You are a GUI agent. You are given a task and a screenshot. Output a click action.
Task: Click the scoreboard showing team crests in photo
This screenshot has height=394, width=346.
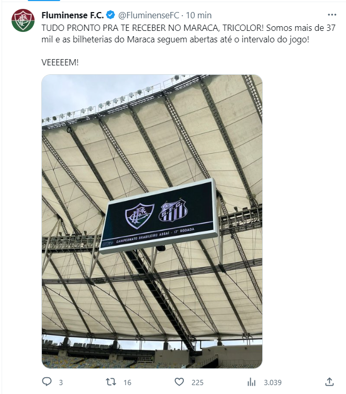(x=158, y=216)
